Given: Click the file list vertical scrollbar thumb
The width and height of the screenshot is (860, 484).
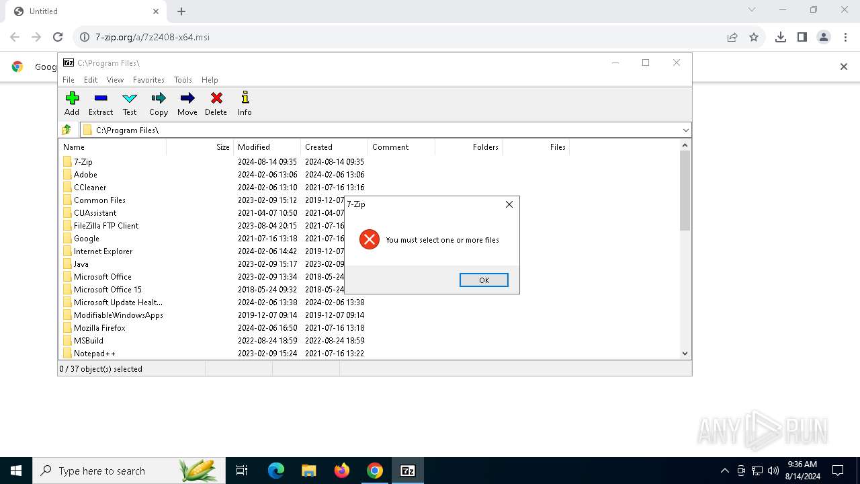Looking at the screenshot, I should 685,191.
